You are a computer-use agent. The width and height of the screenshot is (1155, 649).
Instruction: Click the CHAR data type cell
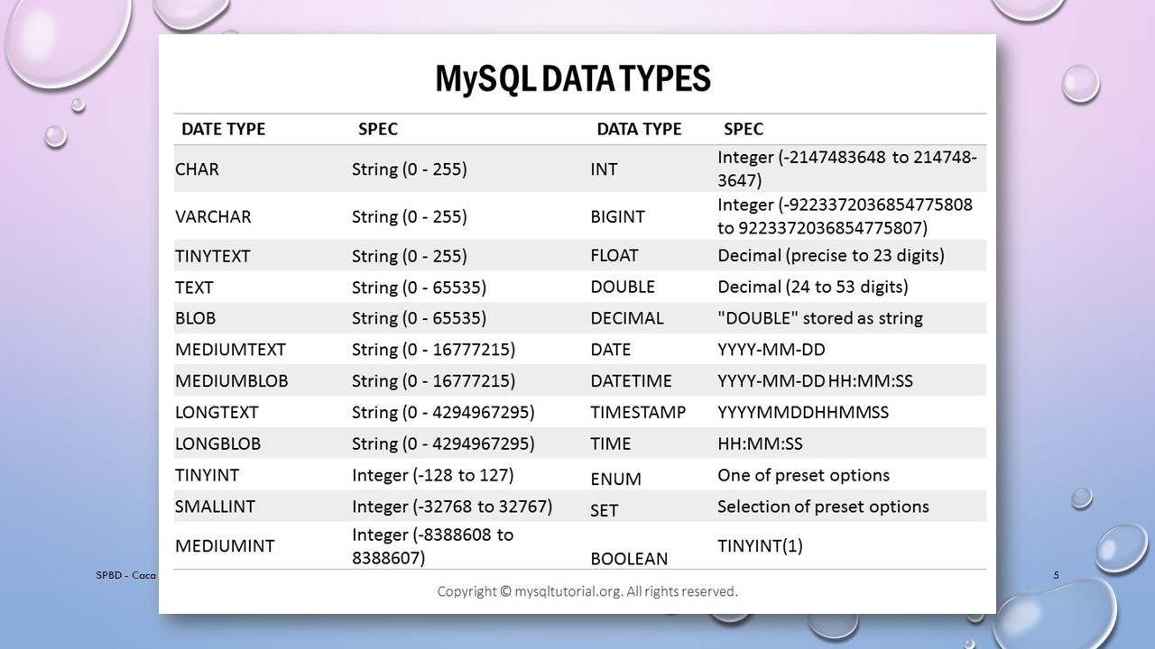(x=197, y=169)
